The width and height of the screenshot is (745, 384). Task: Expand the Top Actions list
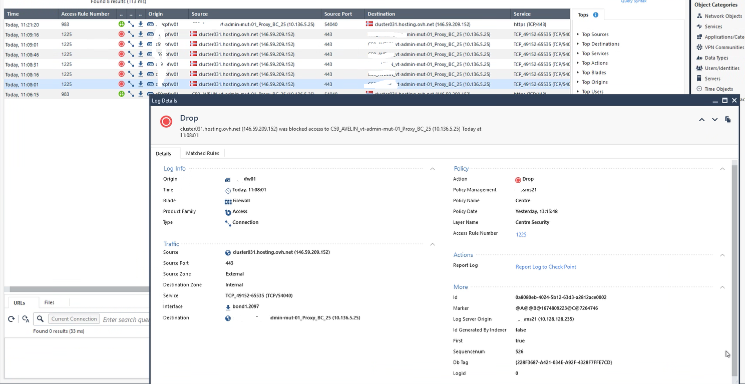pyautogui.click(x=594, y=63)
